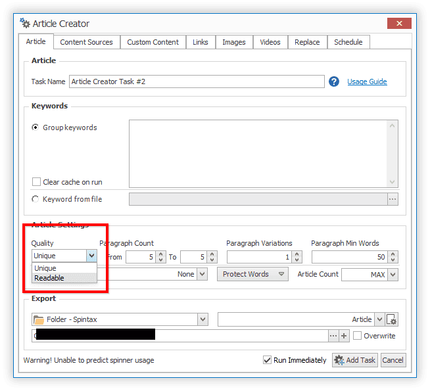Increase the Paragraph Min Words value
The width and height of the screenshot is (430, 391).
(393, 254)
